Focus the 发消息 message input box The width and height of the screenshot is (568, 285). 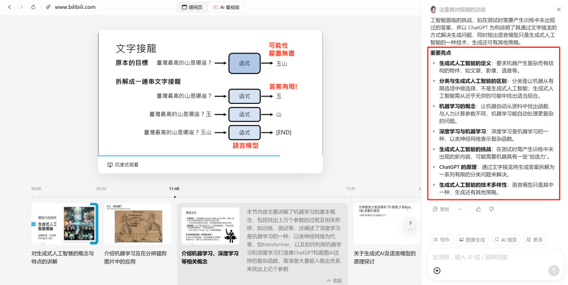click(495, 257)
